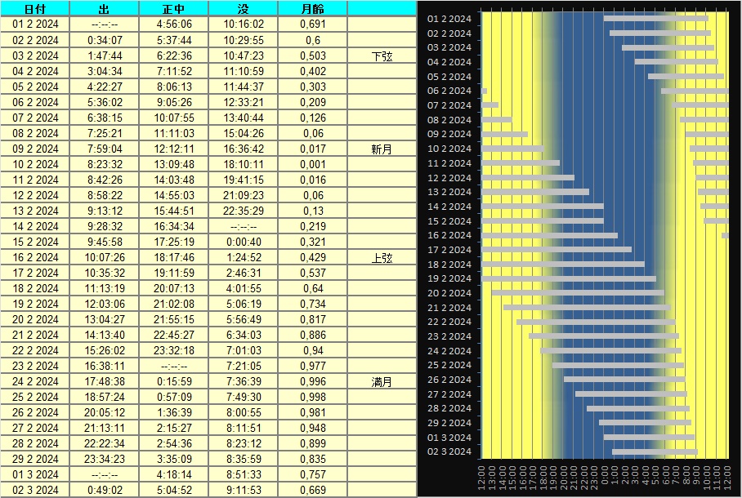Viewport: 742px width, 498px height.
Task: Click the transit time 12:12:11 cell
Action: click(173, 149)
